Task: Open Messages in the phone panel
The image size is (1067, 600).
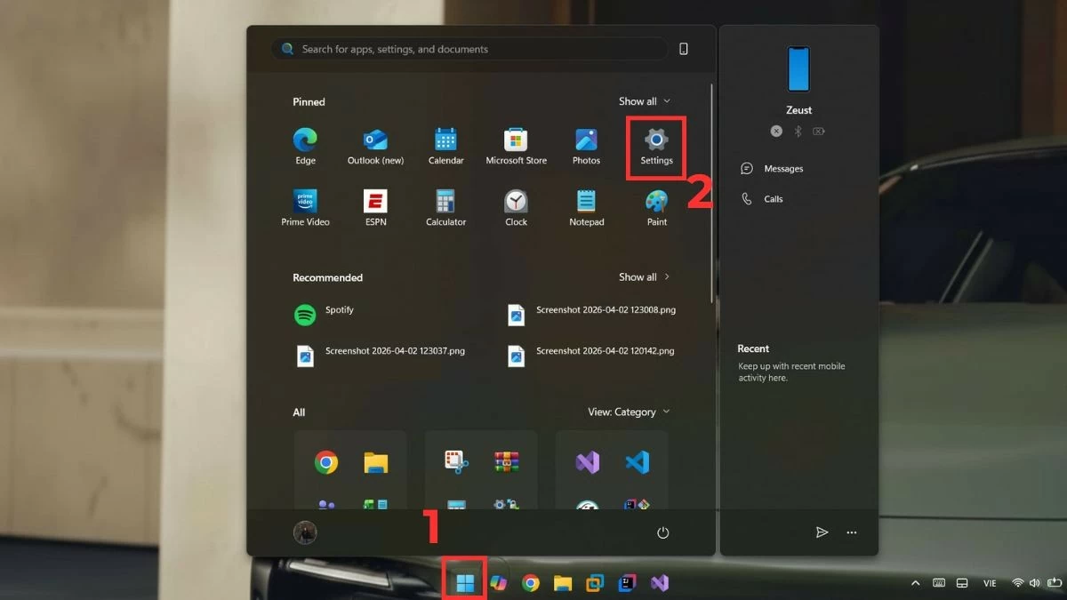Action: 772,169
